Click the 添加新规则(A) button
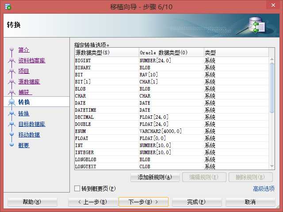Screen dimensions: 283x212 tap(155, 177)
